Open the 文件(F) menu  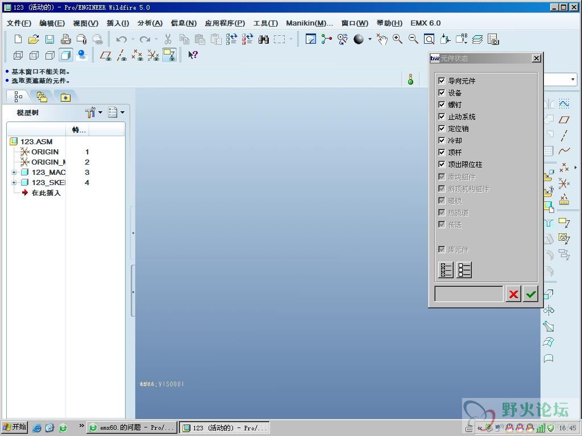19,23
